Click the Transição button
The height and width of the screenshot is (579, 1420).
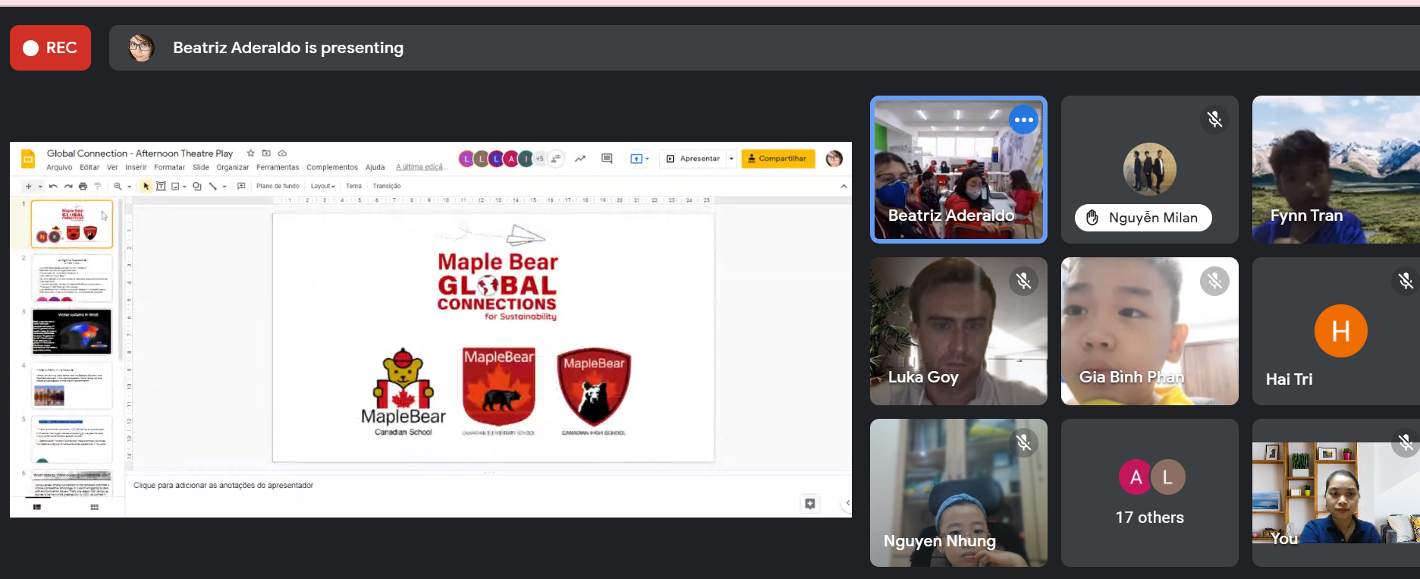(x=387, y=186)
